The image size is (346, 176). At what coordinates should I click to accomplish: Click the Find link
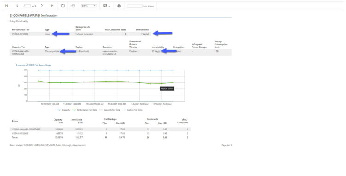(x=145, y=6)
